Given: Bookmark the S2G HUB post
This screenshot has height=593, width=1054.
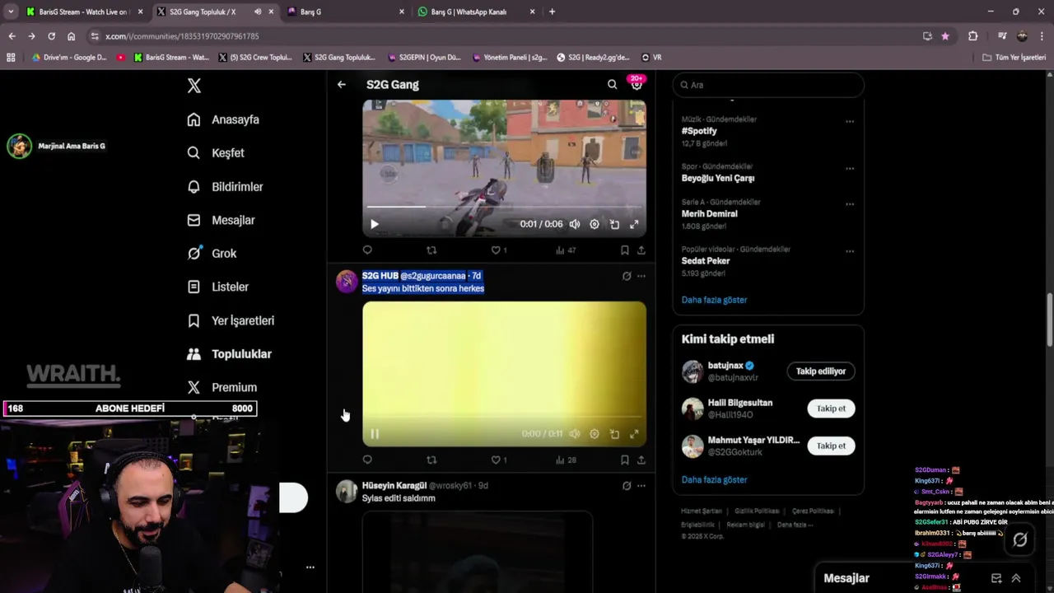Looking at the screenshot, I should pyautogui.click(x=624, y=460).
